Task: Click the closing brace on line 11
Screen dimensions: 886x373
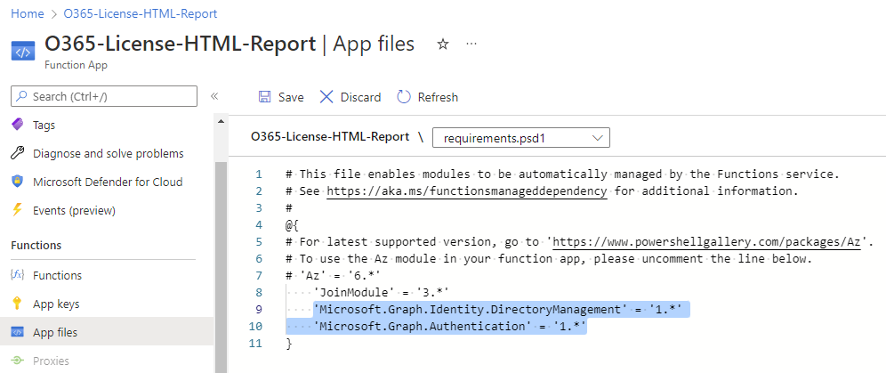Action: [289, 343]
